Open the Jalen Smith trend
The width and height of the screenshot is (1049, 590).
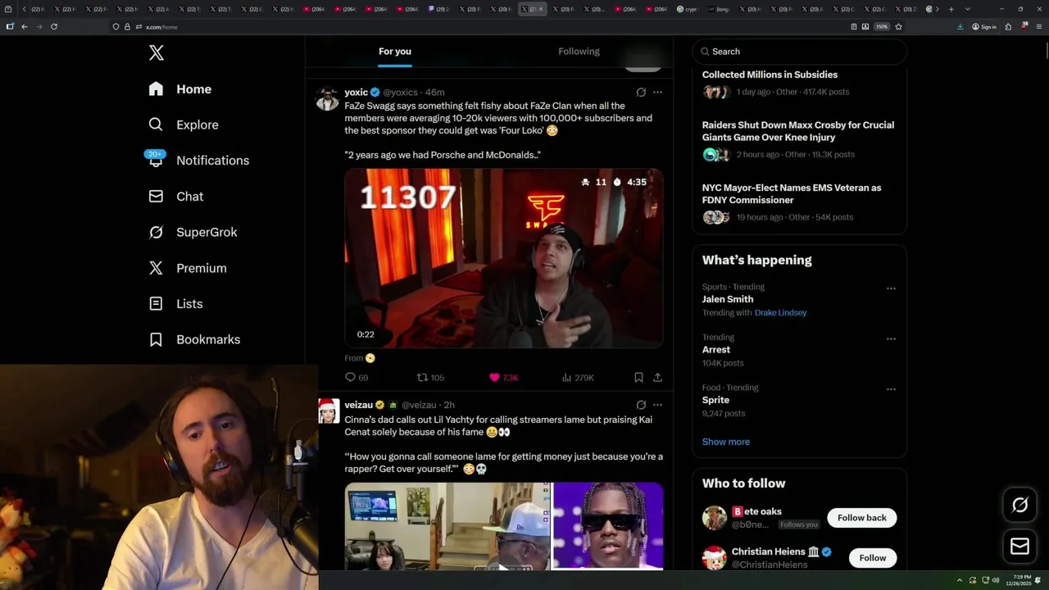(x=728, y=299)
